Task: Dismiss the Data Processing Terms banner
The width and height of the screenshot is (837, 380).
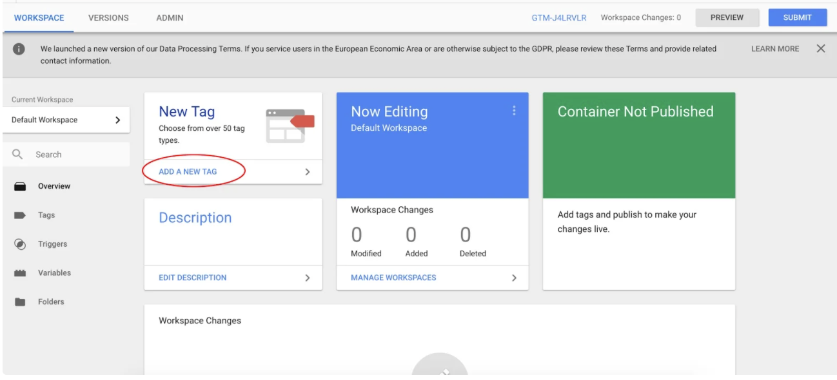Action: (820, 49)
